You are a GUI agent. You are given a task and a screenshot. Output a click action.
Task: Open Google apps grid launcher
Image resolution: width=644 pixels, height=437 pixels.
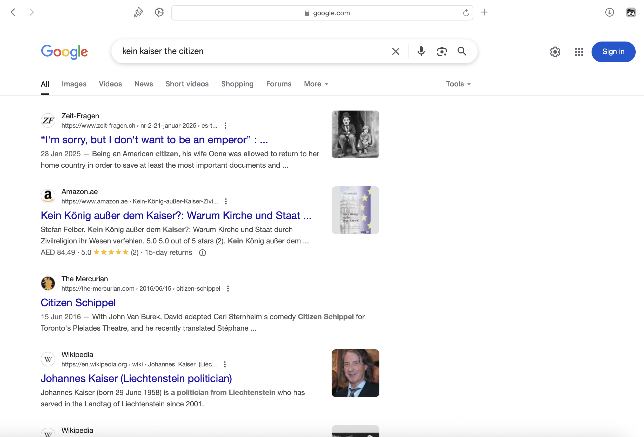pos(579,52)
